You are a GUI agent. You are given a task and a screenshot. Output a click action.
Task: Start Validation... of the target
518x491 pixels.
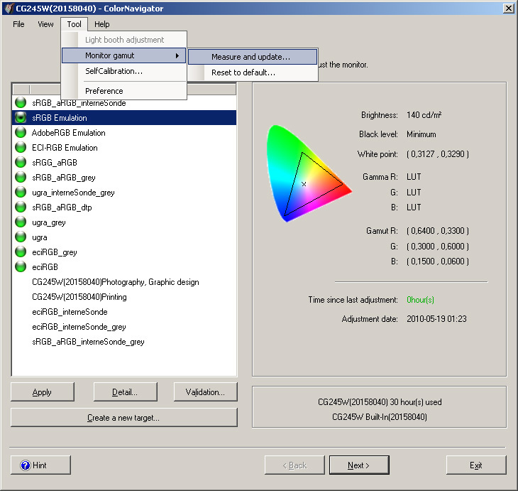[x=205, y=392]
